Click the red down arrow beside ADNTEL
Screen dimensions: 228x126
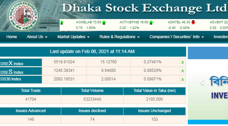tap(193, 22)
